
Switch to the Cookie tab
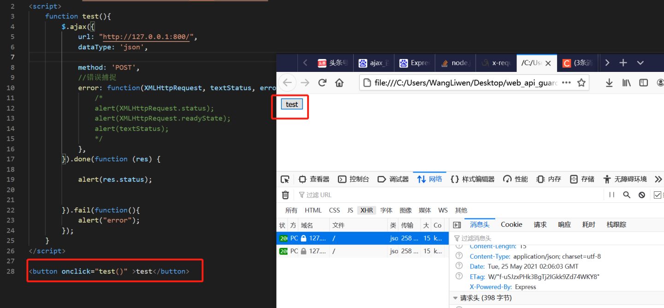tap(511, 225)
